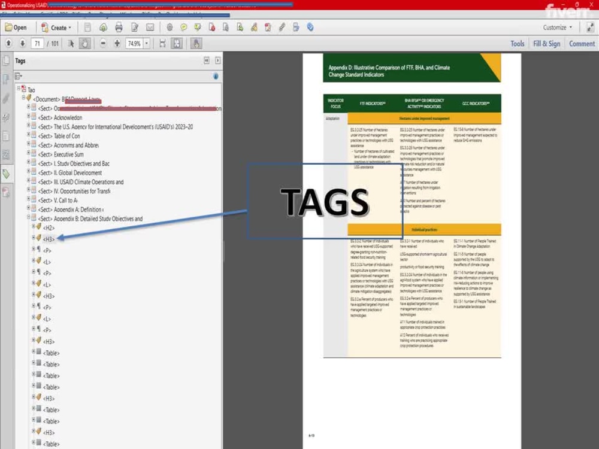Click the chain link toolbar icon

[x=282, y=28]
